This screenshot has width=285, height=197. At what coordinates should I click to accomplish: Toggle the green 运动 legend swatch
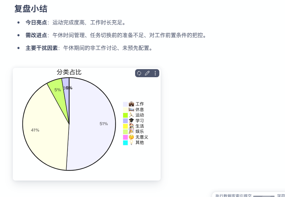coord(125,115)
